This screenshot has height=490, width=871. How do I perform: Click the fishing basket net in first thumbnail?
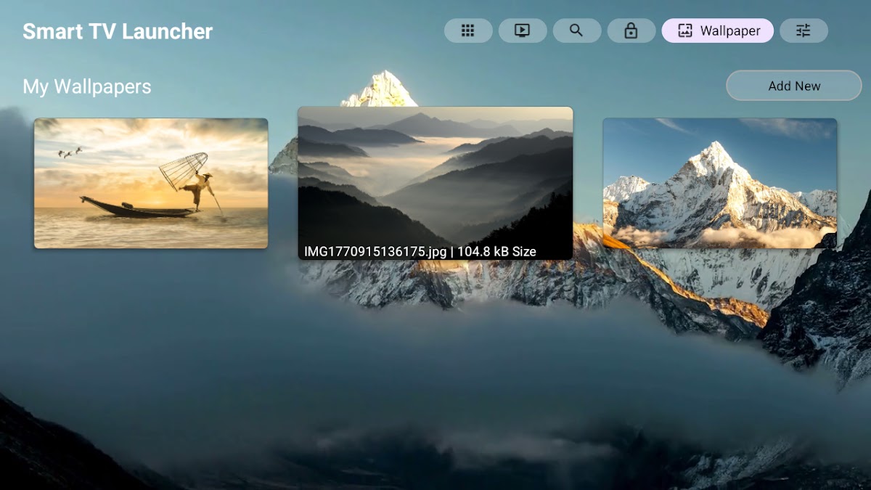tap(183, 170)
